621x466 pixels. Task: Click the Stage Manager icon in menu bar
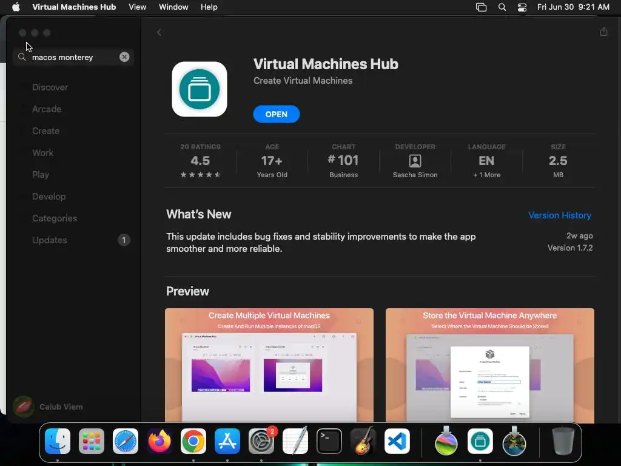tap(481, 7)
